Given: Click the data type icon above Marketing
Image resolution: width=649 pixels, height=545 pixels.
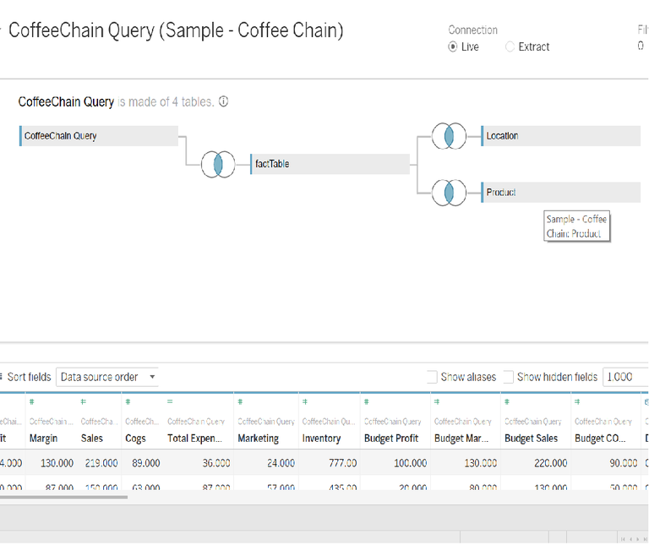Looking at the screenshot, I should coord(241,402).
